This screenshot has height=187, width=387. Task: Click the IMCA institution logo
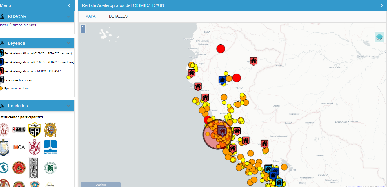[19, 147]
